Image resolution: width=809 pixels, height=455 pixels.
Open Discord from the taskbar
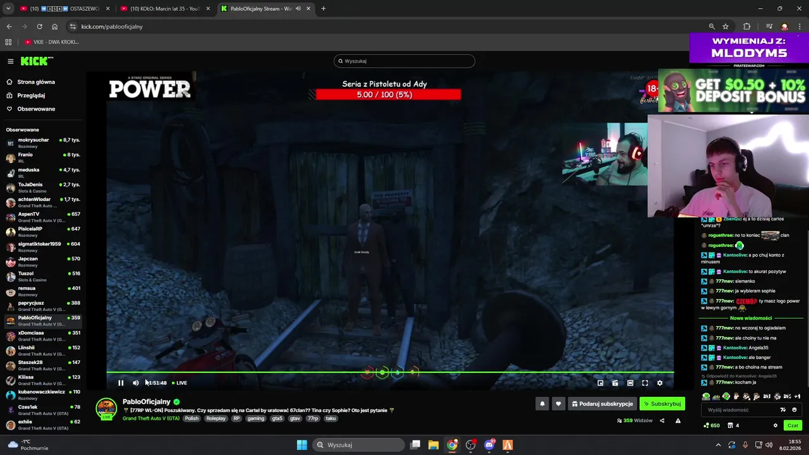click(489, 445)
